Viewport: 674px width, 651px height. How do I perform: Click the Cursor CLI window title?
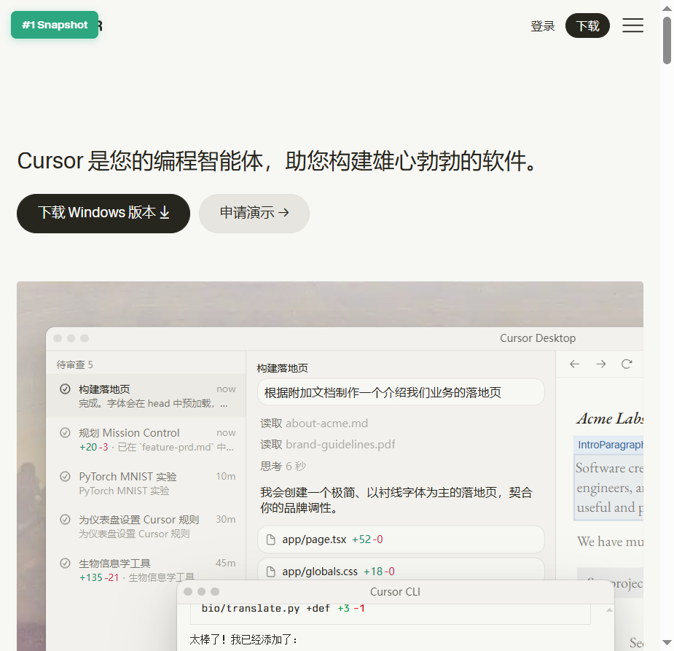click(395, 592)
